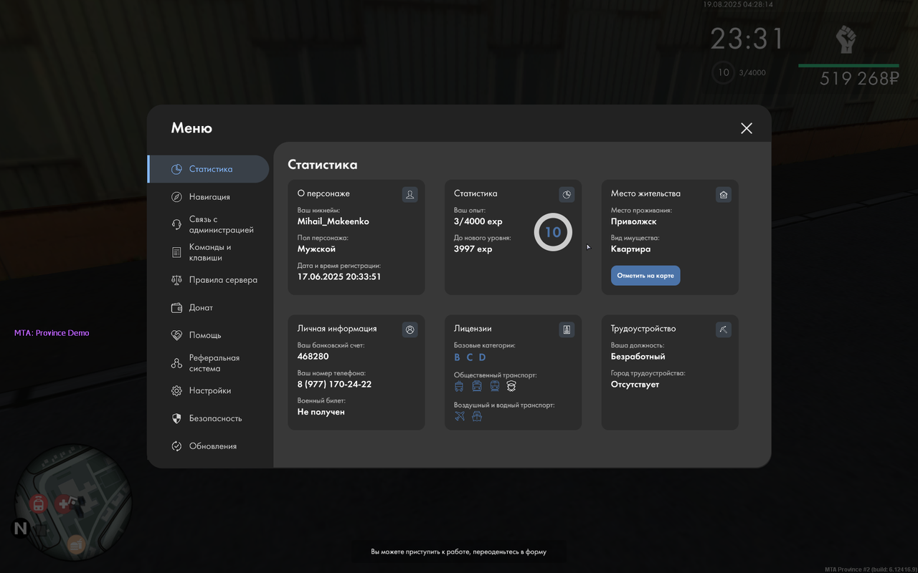Click the Мужской gender value
The width and height of the screenshot is (918, 573).
tap(316, 249)
